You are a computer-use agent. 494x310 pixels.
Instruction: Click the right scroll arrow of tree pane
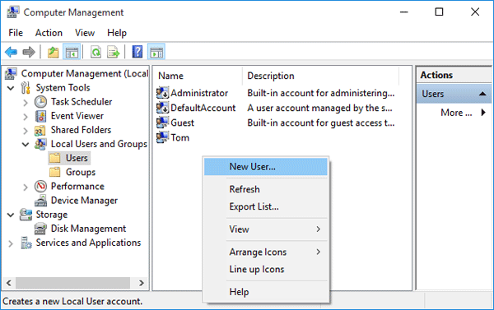click(142, 283)
